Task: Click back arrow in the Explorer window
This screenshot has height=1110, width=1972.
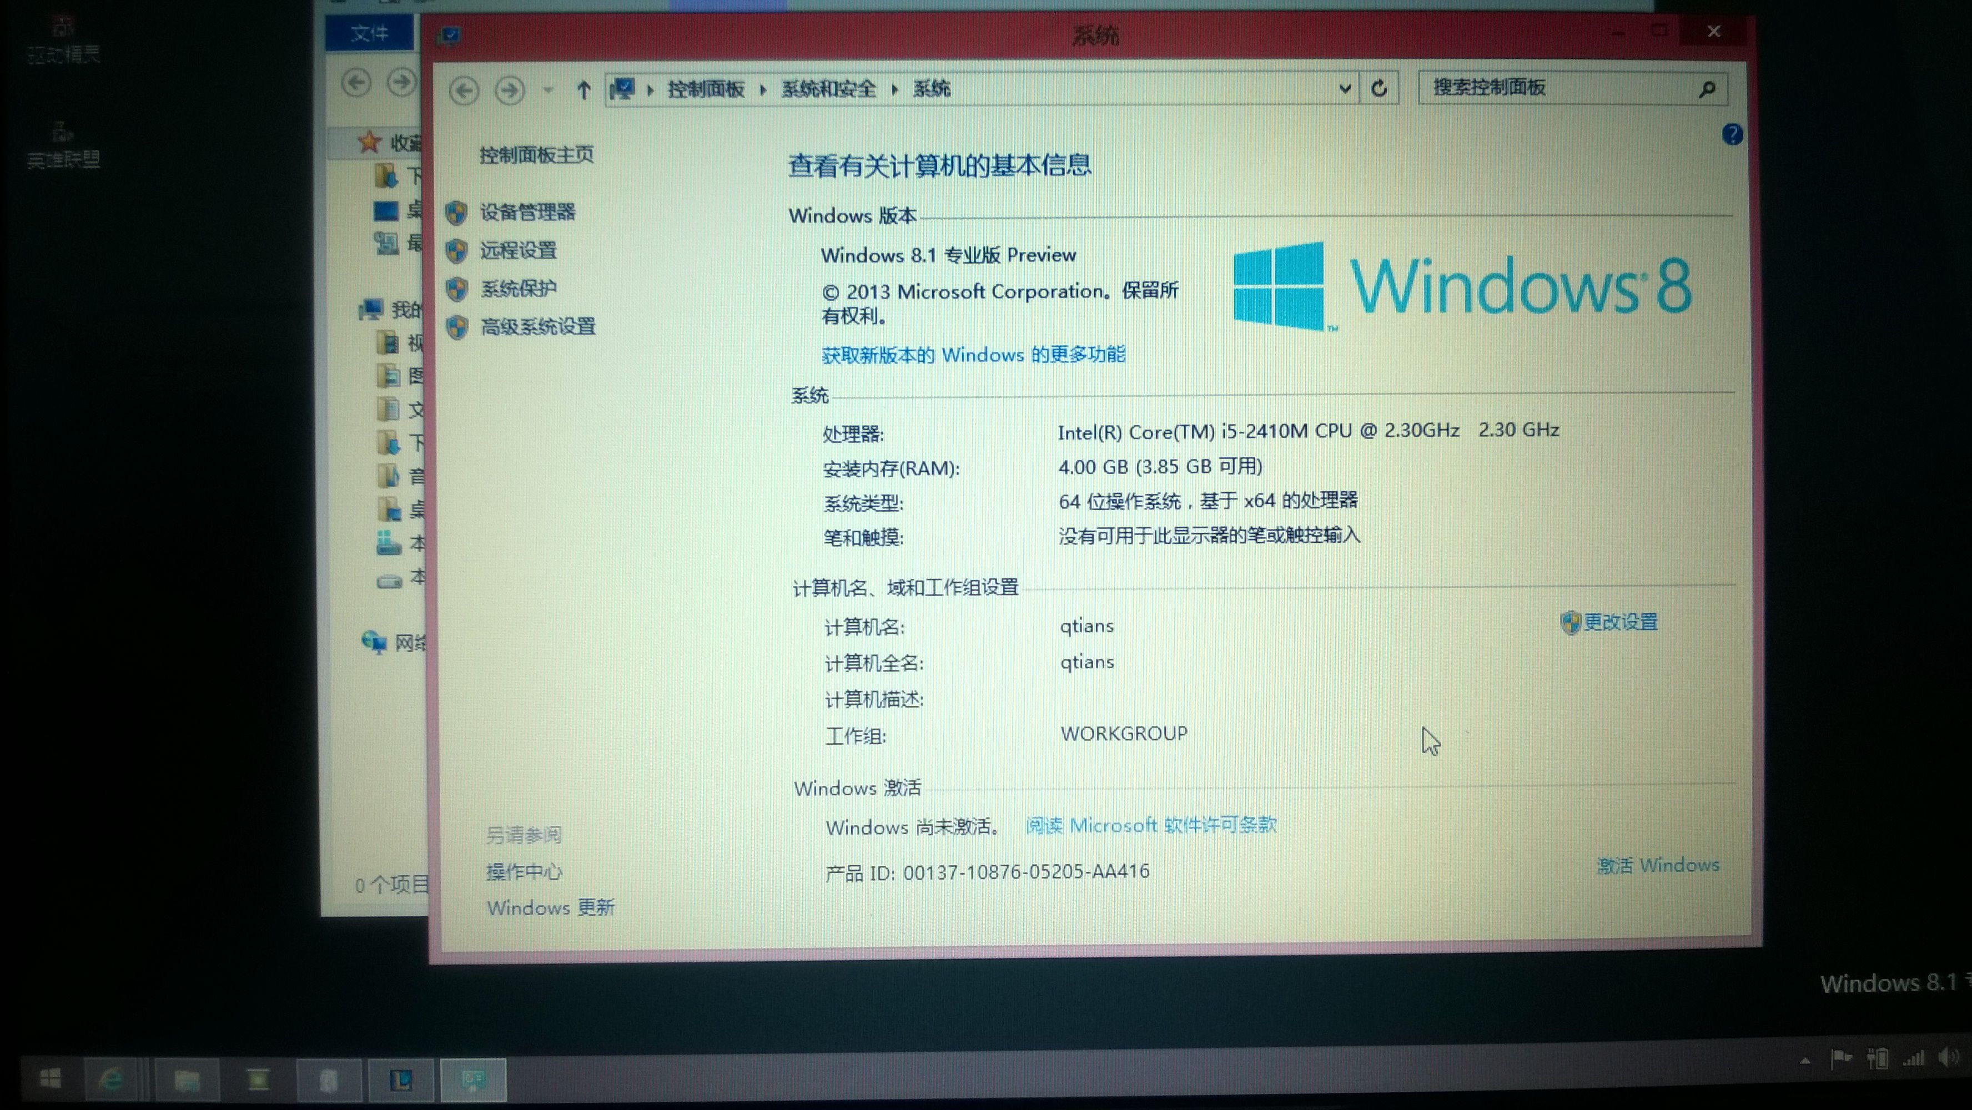Action: click(x=356, y=82)
